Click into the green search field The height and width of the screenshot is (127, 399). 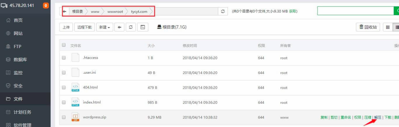[356, 11]
